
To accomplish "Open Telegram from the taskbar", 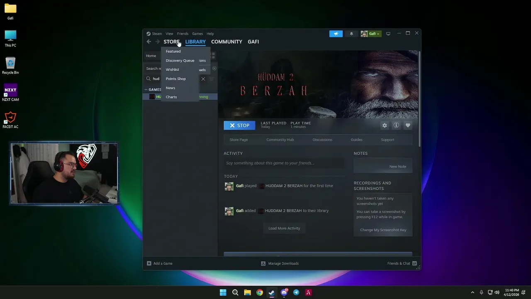I will click(x=296, y=292).
